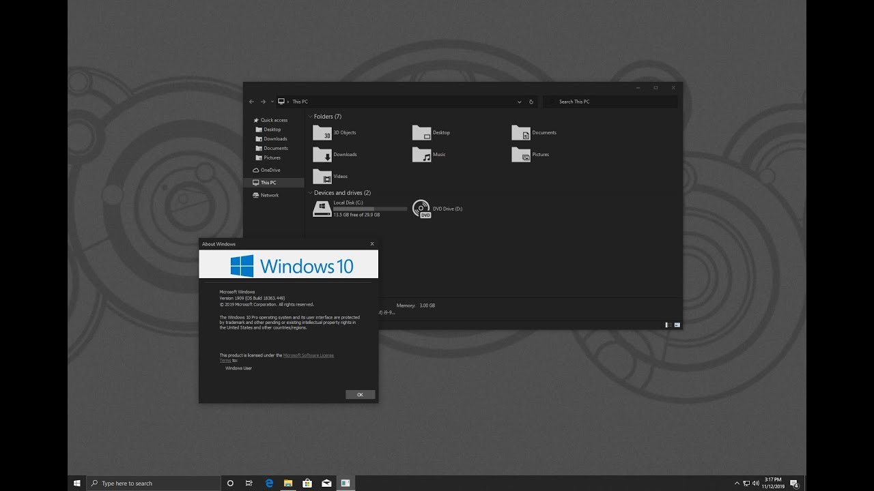This screenshot has height=491, width=874.
Task: Refresh the This PC view
Action: tap(531, 102)
